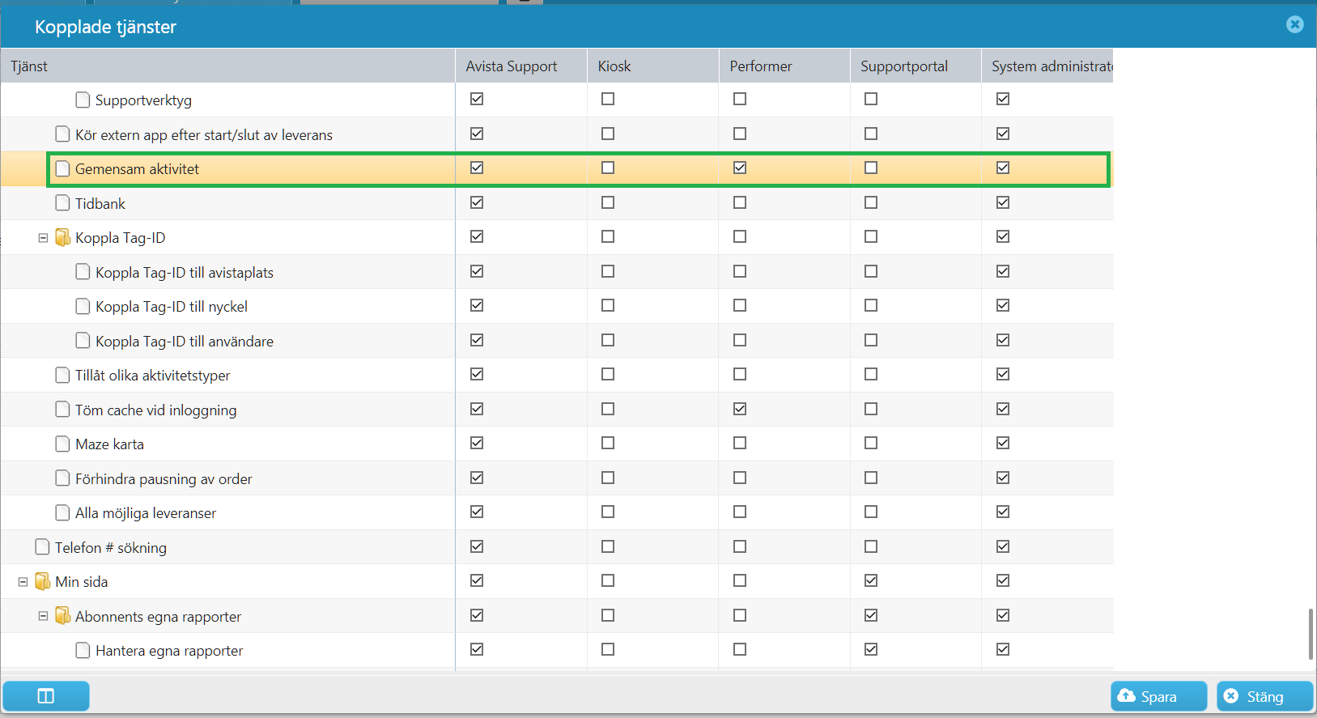The width and height of the screenshot is (1317, 718).
Task: Click the Supportportal column header
Action: [916, 66]
